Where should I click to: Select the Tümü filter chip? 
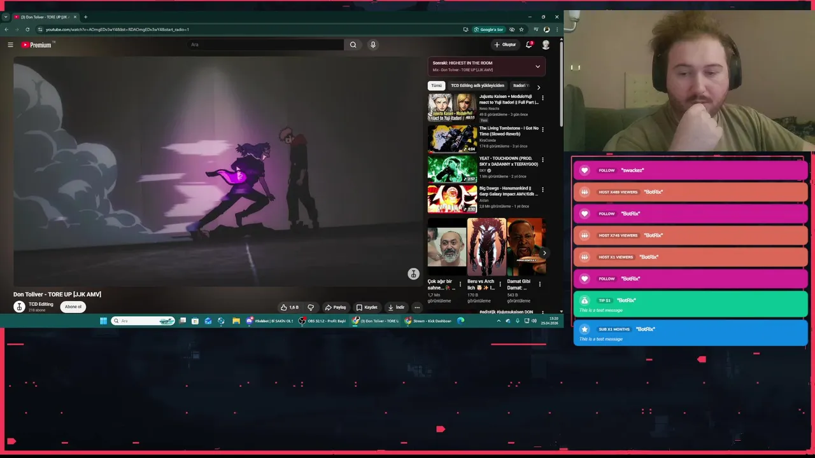[x=436, y=85]
